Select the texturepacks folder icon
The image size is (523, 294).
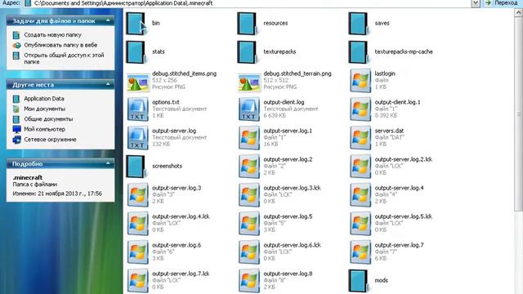247,52
